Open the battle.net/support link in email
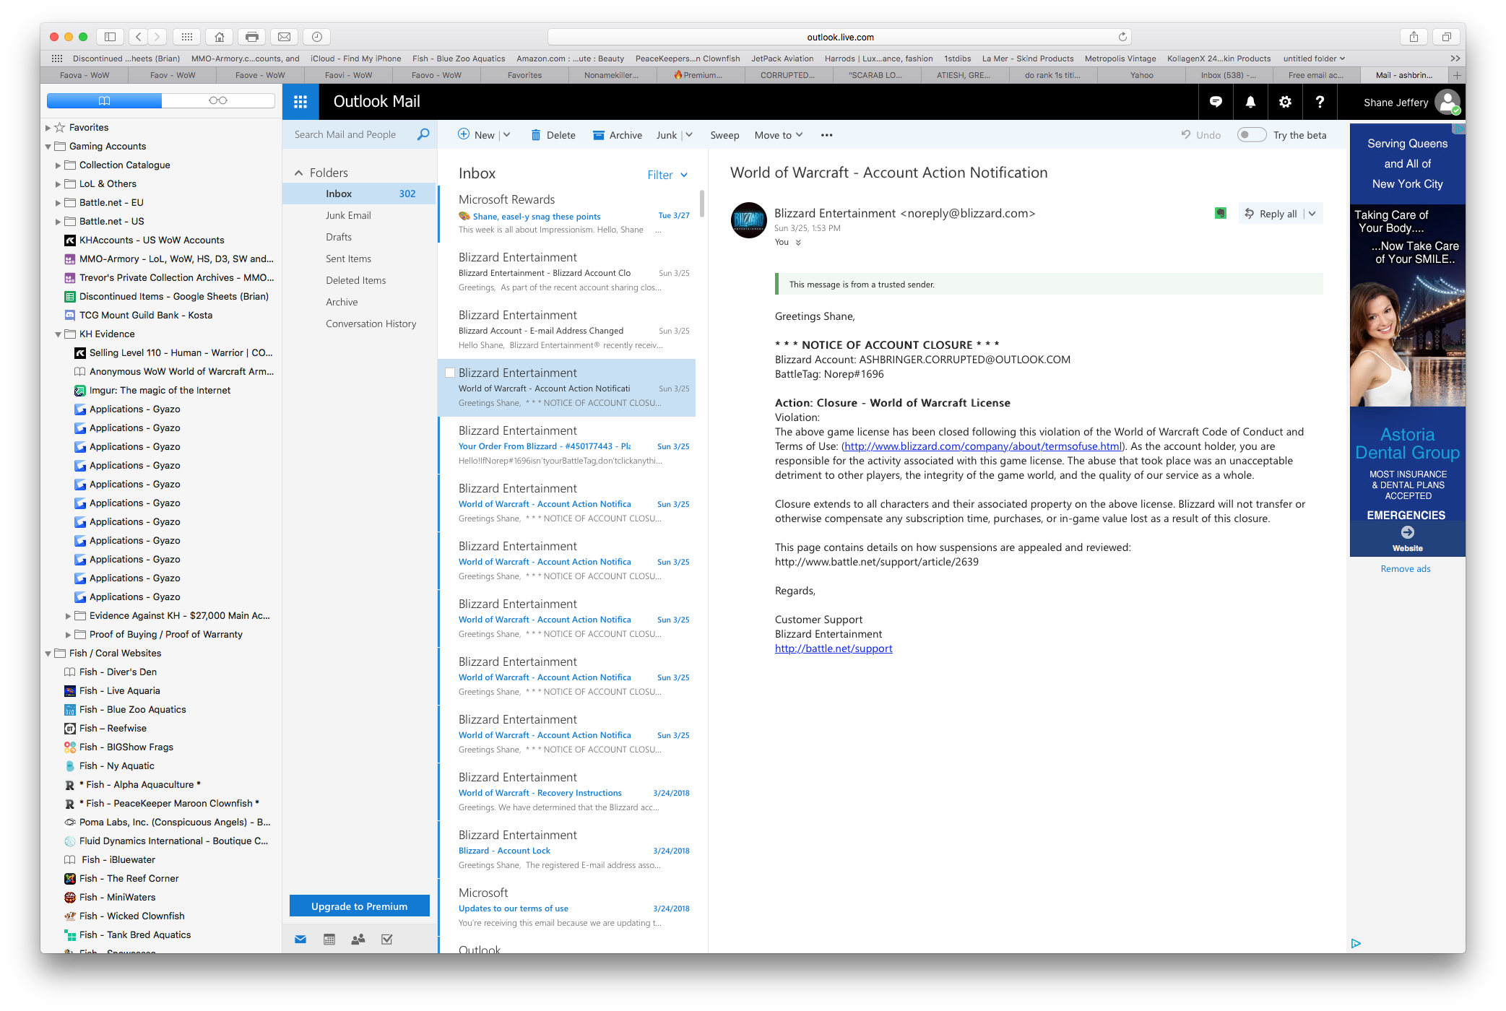 click(x=833, y=648)
